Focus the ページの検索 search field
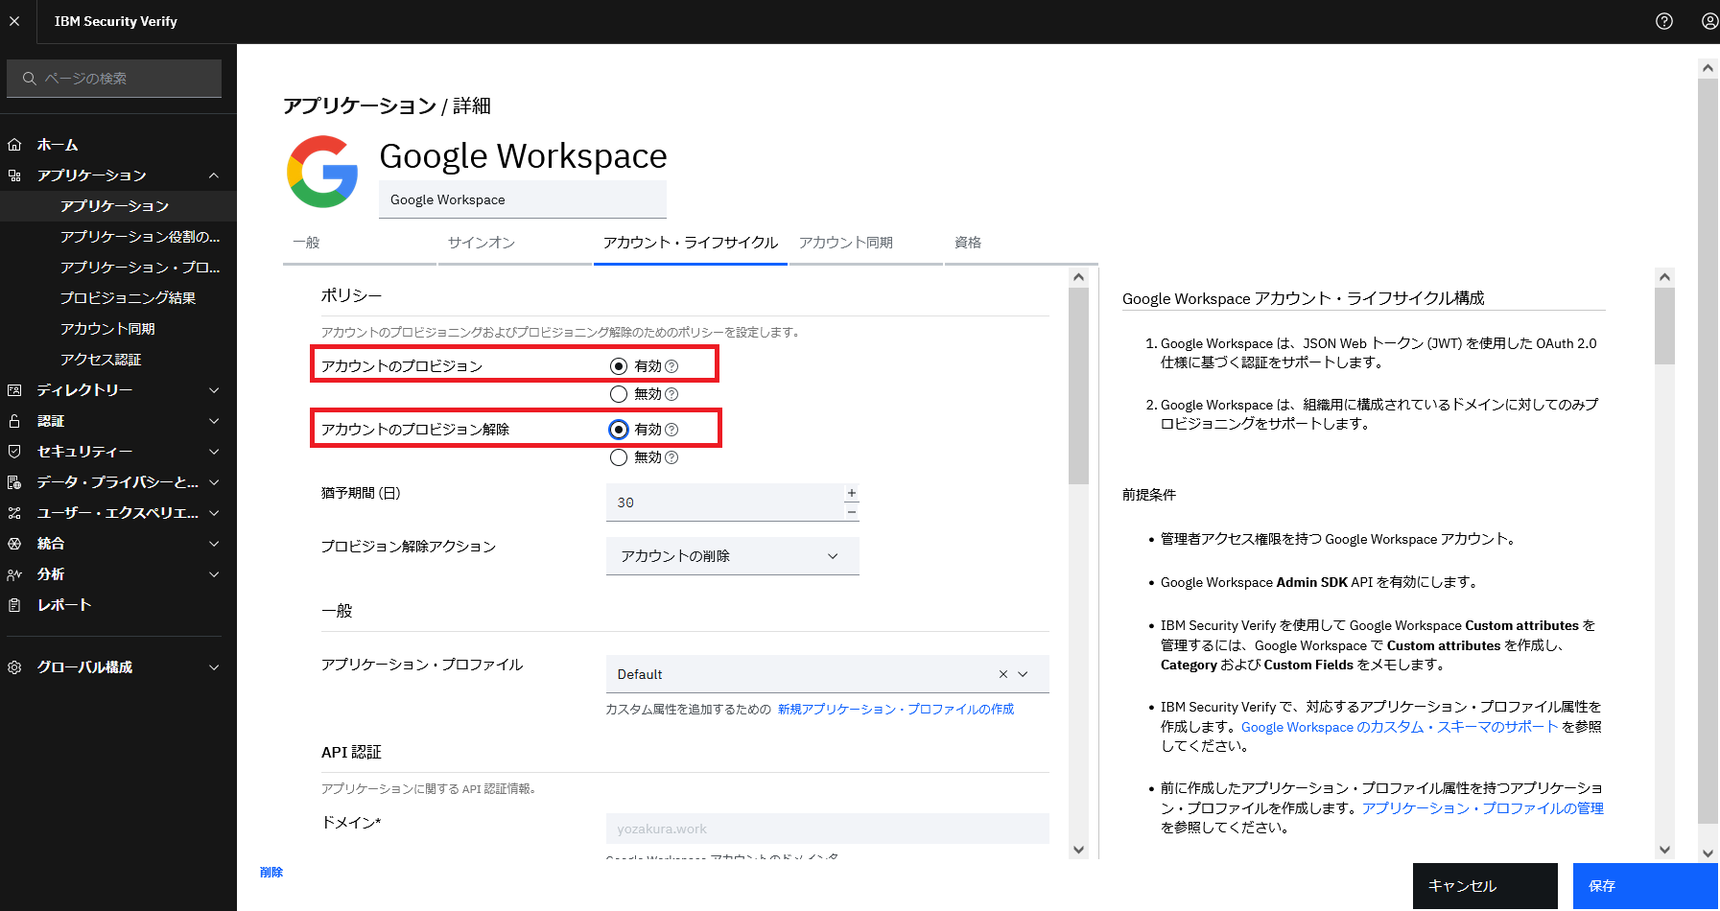1720x911 pixels. (x=114, y=79)
